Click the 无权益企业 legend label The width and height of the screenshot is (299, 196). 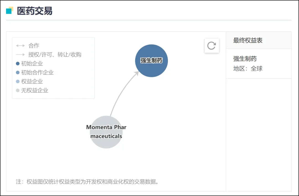[35, 90]
